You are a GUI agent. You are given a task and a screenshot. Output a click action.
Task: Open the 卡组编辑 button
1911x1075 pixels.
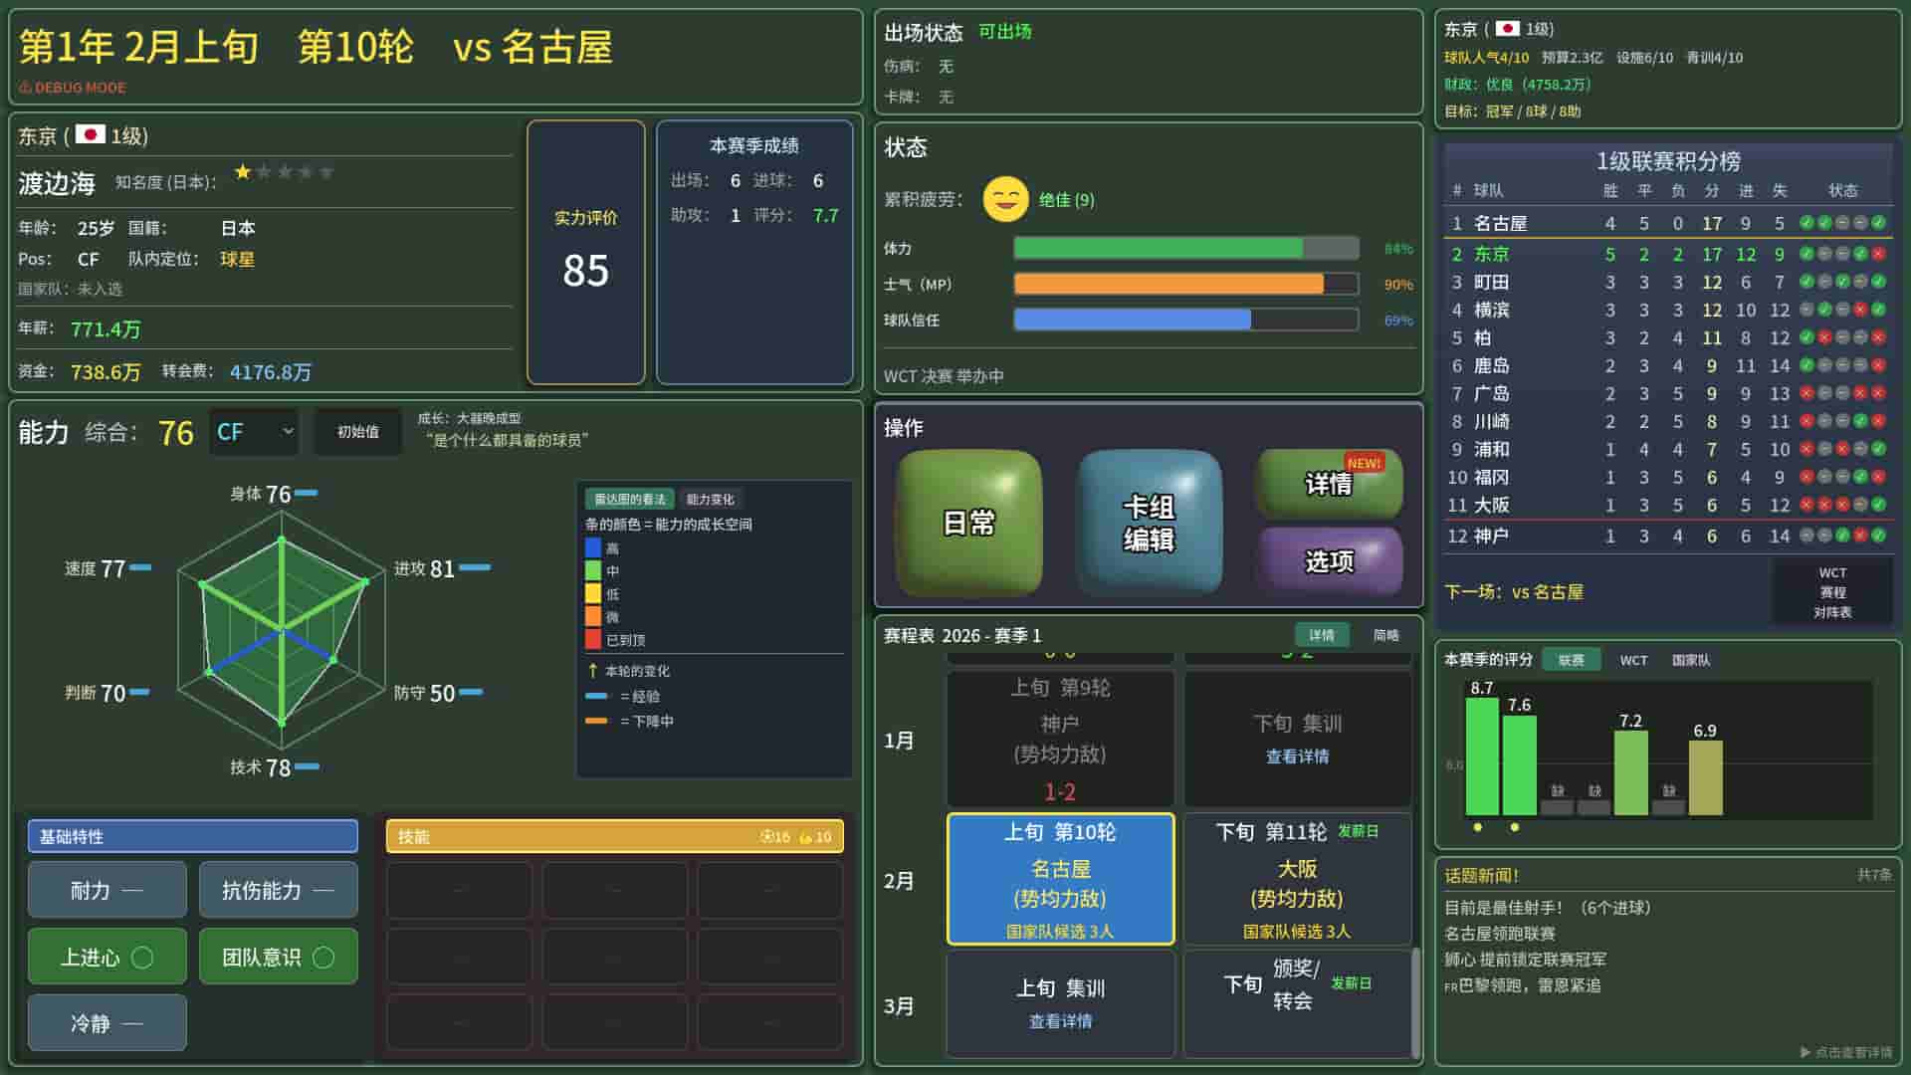coord(1149,523)
